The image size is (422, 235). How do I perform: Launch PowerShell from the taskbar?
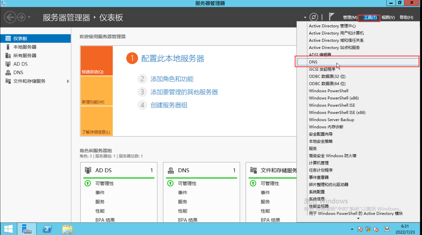pos(47,229)
